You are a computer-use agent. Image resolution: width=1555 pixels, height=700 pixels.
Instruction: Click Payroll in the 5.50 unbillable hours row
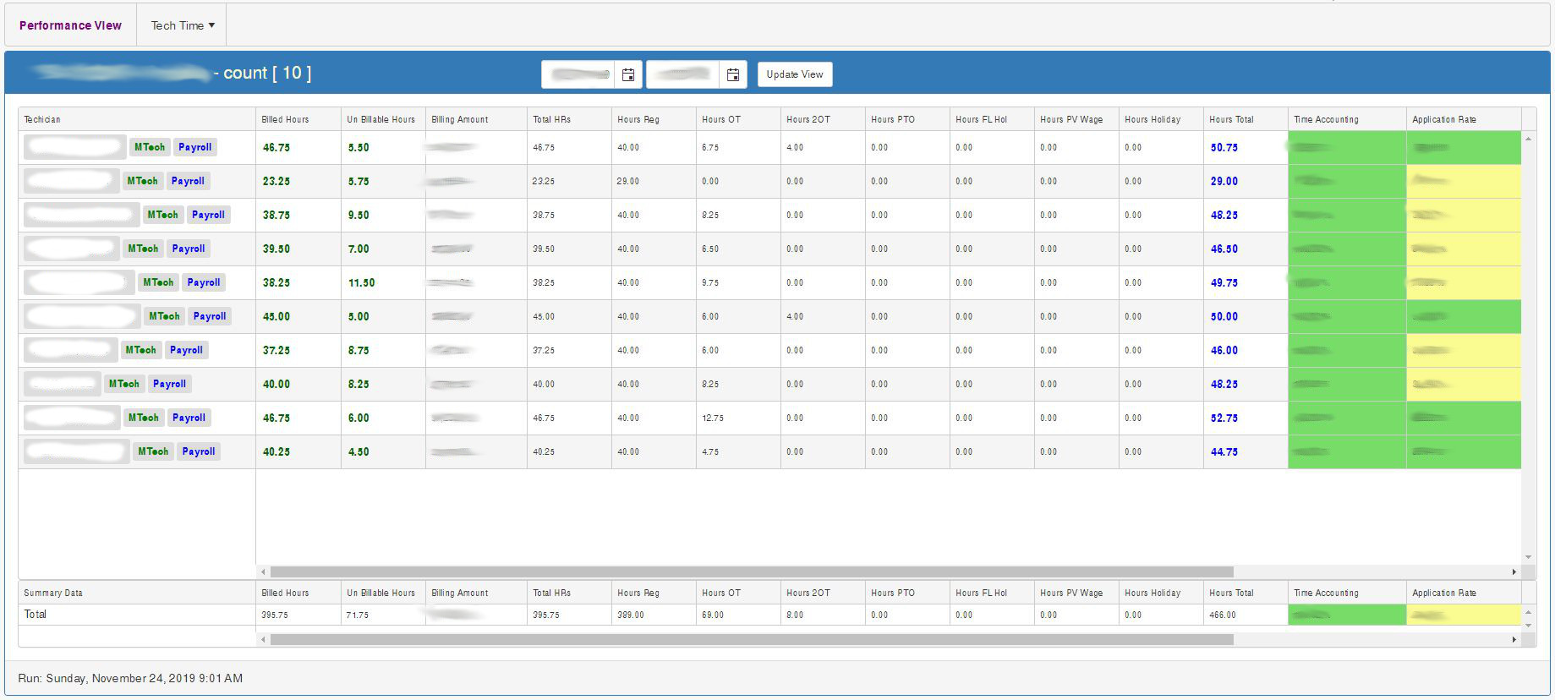pos(195,147)
